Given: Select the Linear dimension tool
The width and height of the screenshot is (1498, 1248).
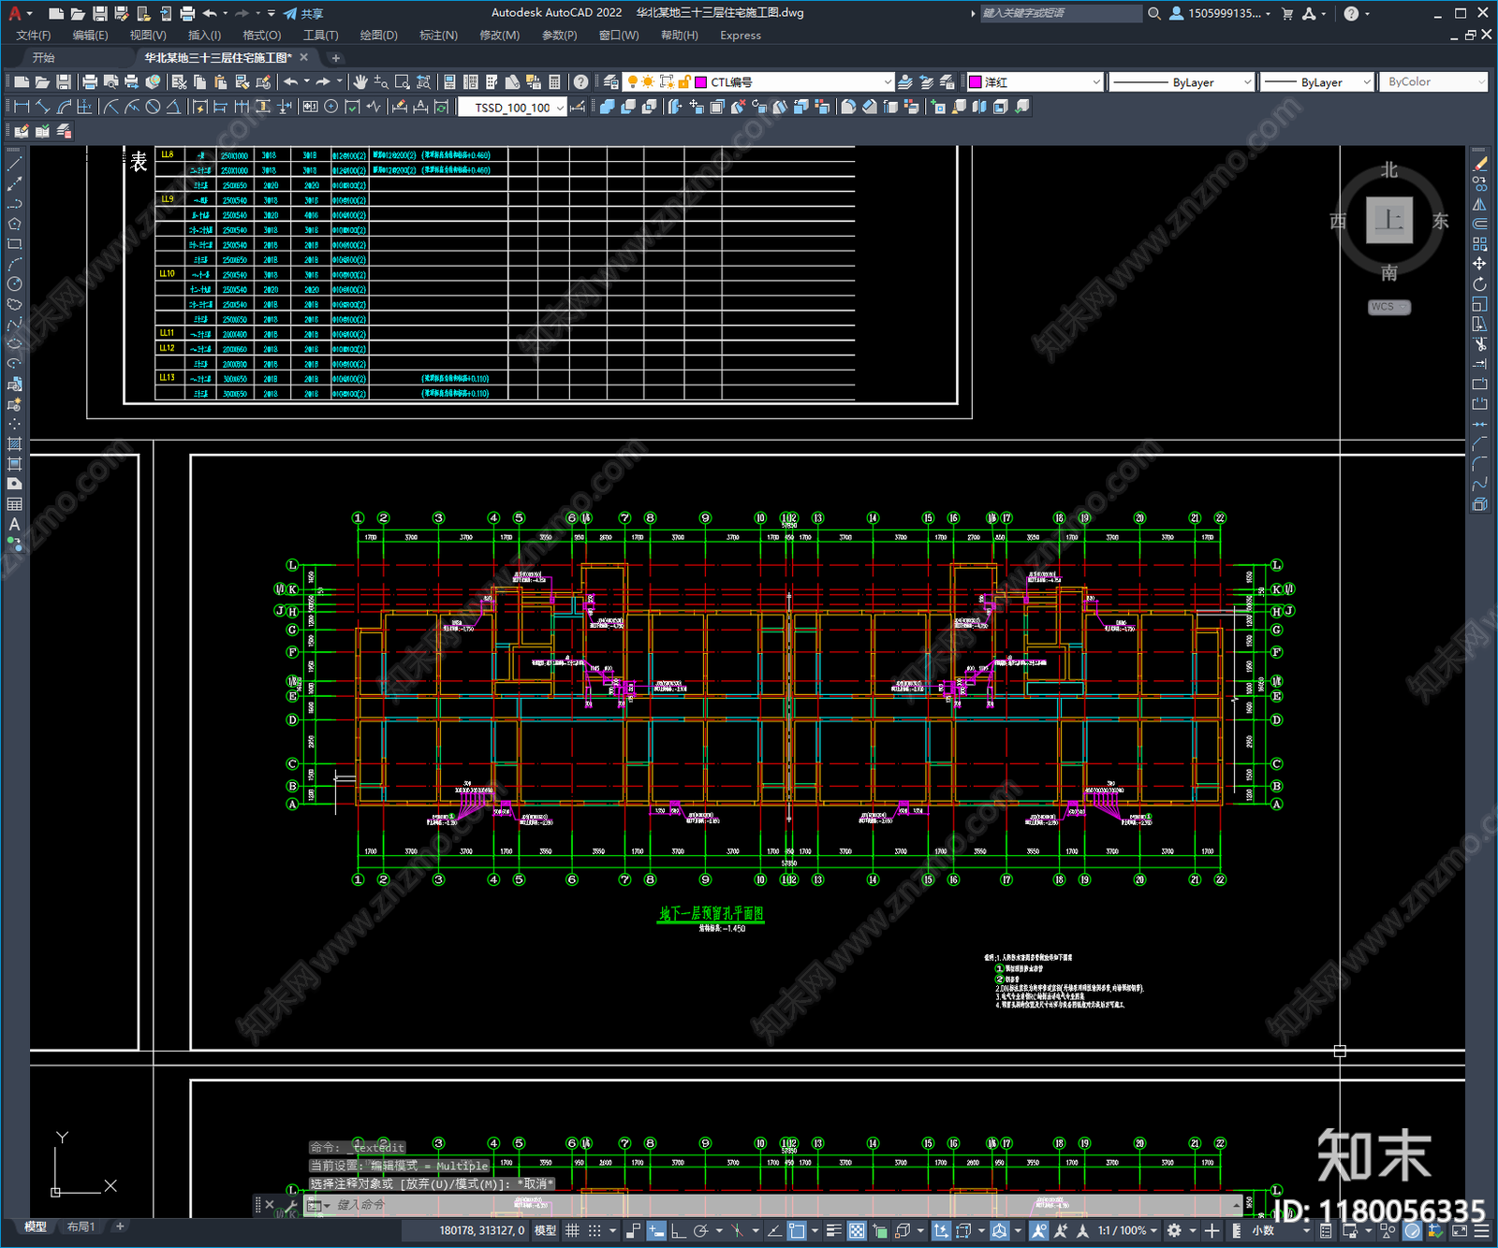Looking at the screenshot, I should point(22,107).
